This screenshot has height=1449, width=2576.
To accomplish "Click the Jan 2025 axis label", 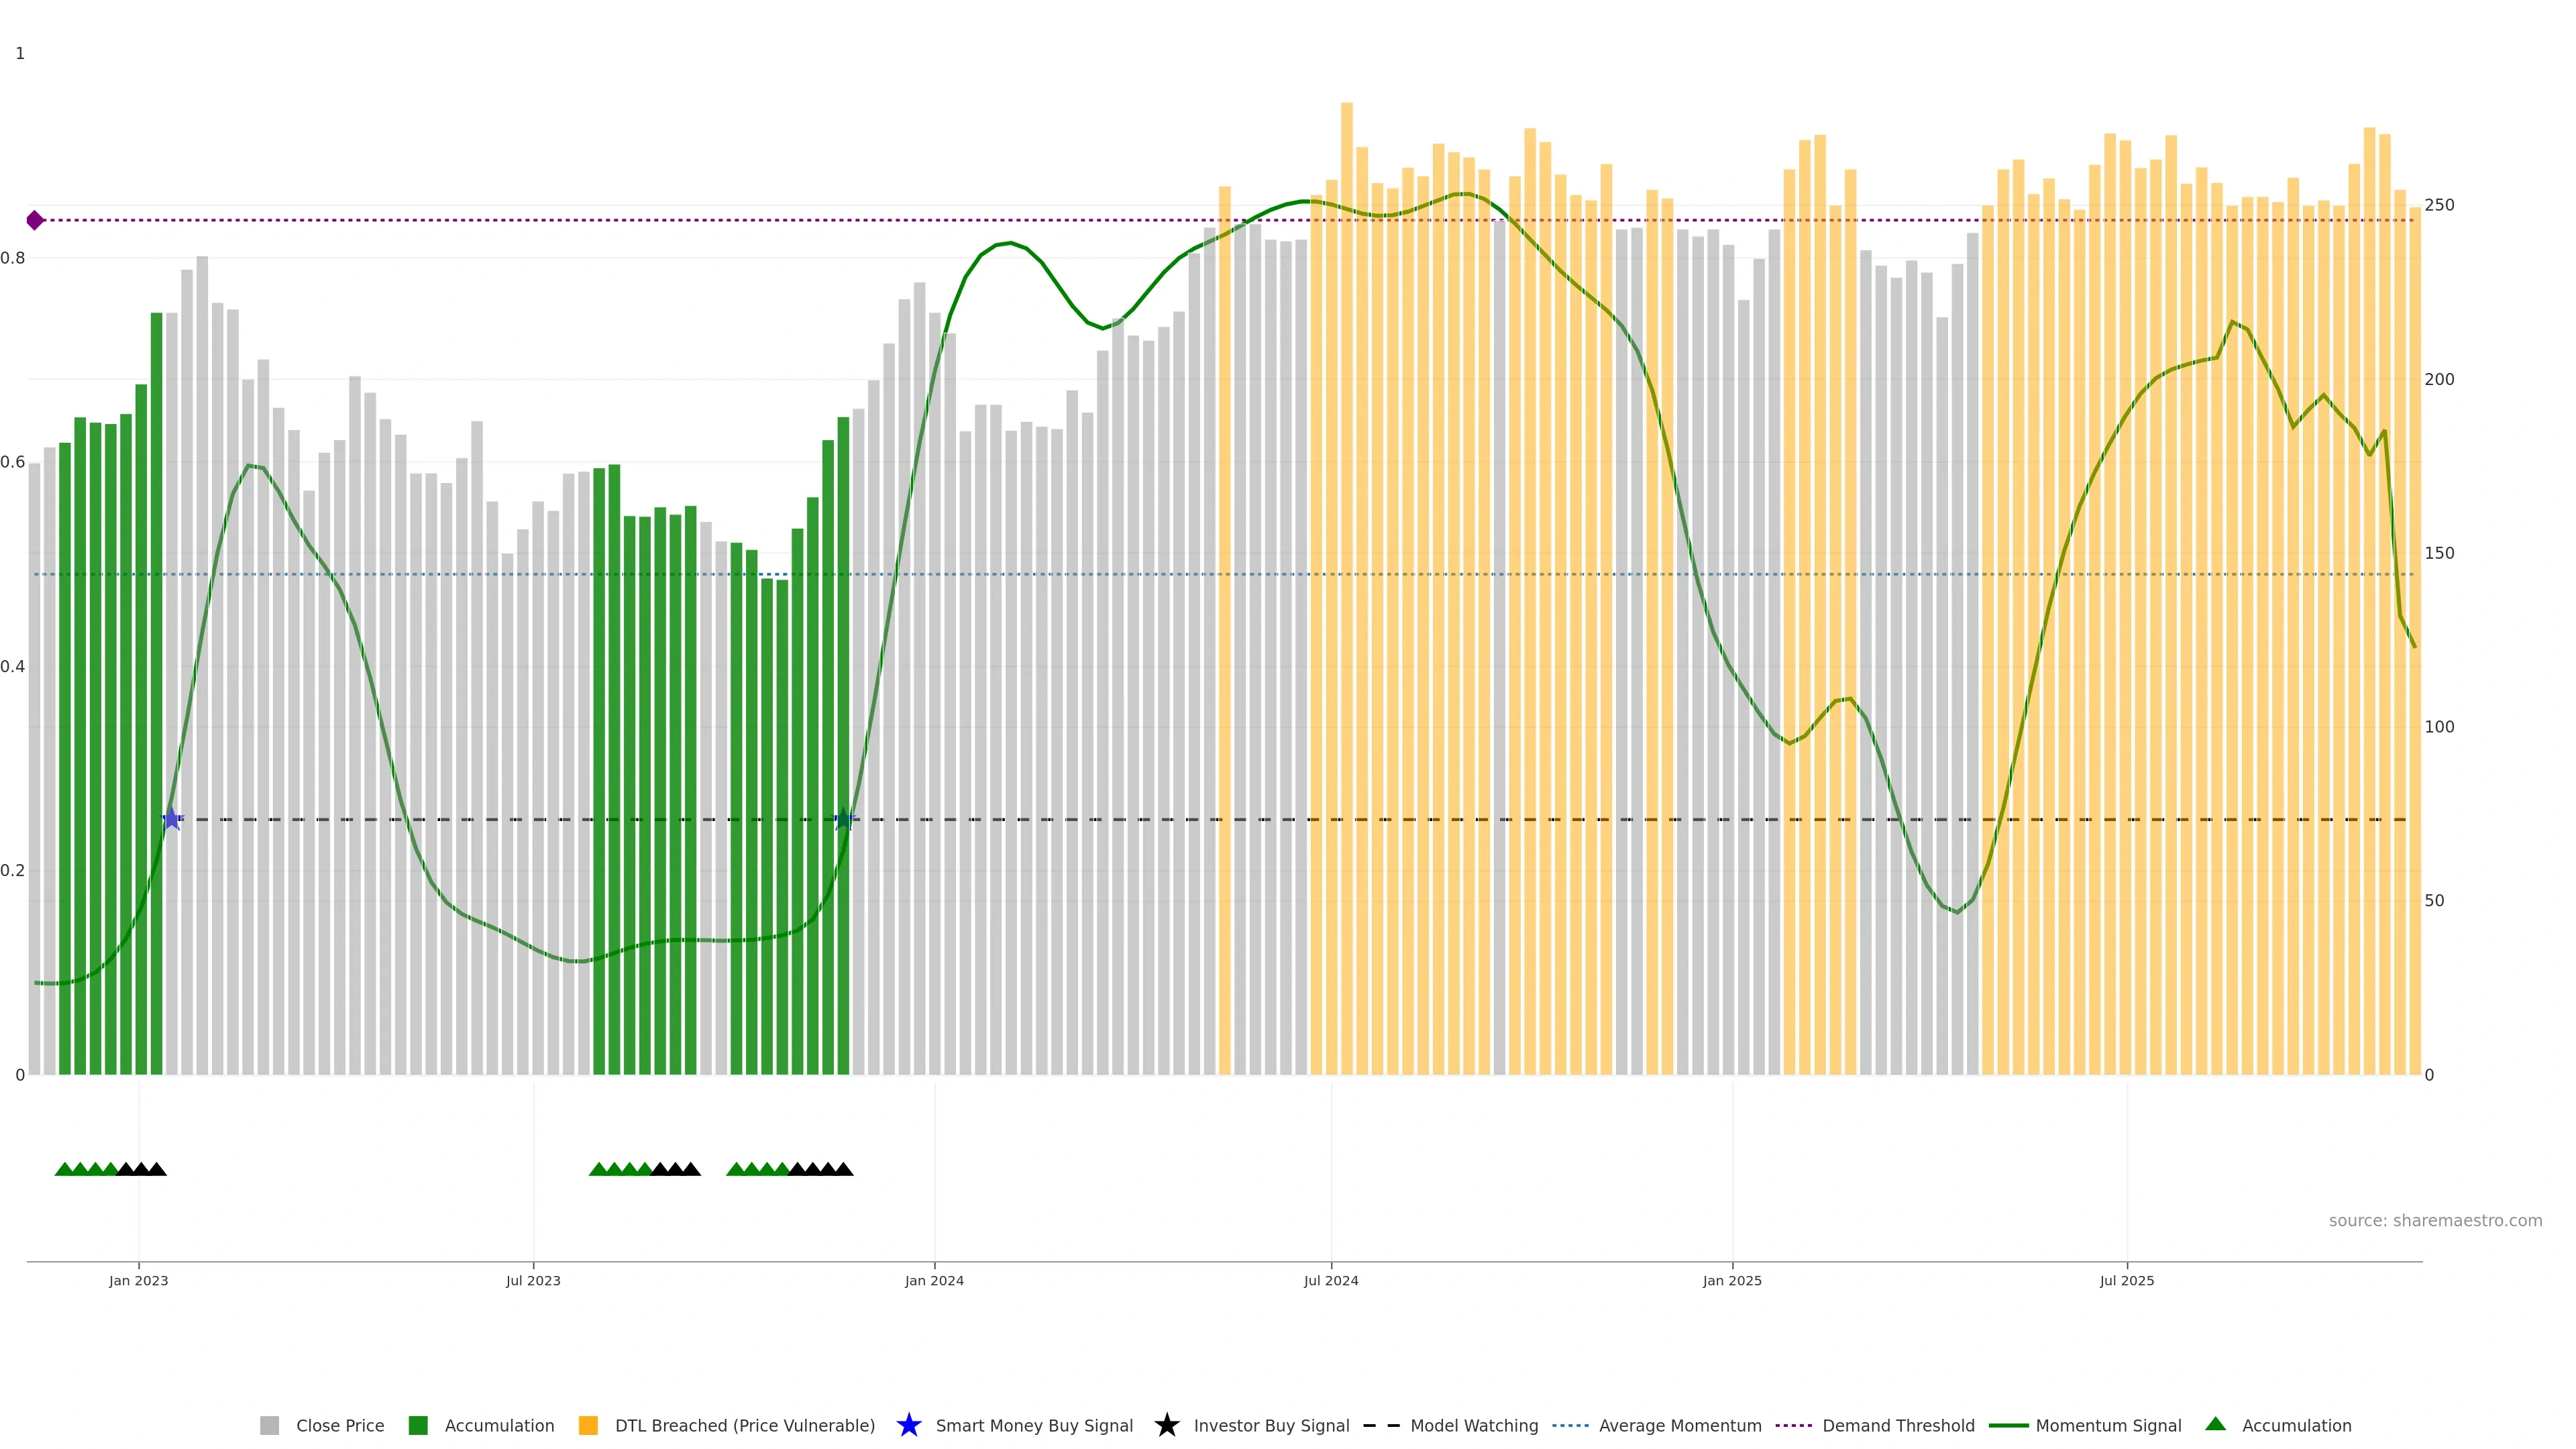I will pos(1731,1281).
